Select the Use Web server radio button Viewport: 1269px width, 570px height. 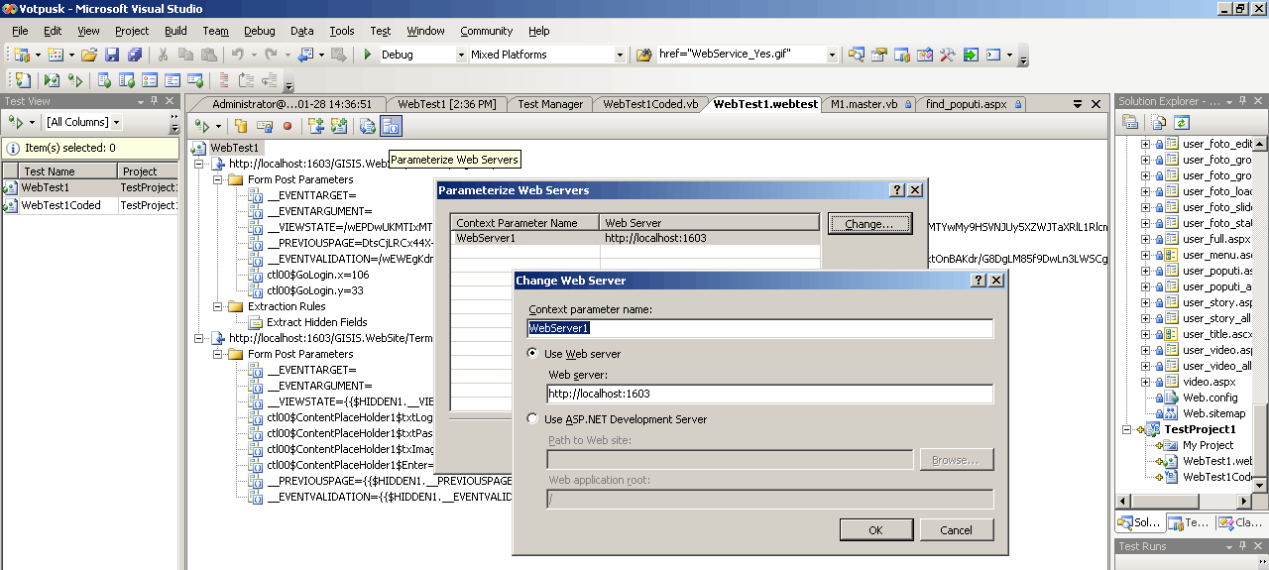click(533, 354)
